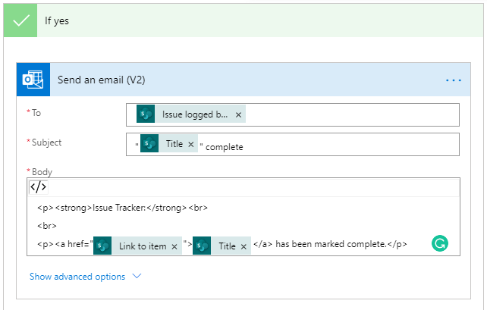Click SharePoint icon on Body's Title token
The width and height of the screenshot is (487, 310).
202,246
